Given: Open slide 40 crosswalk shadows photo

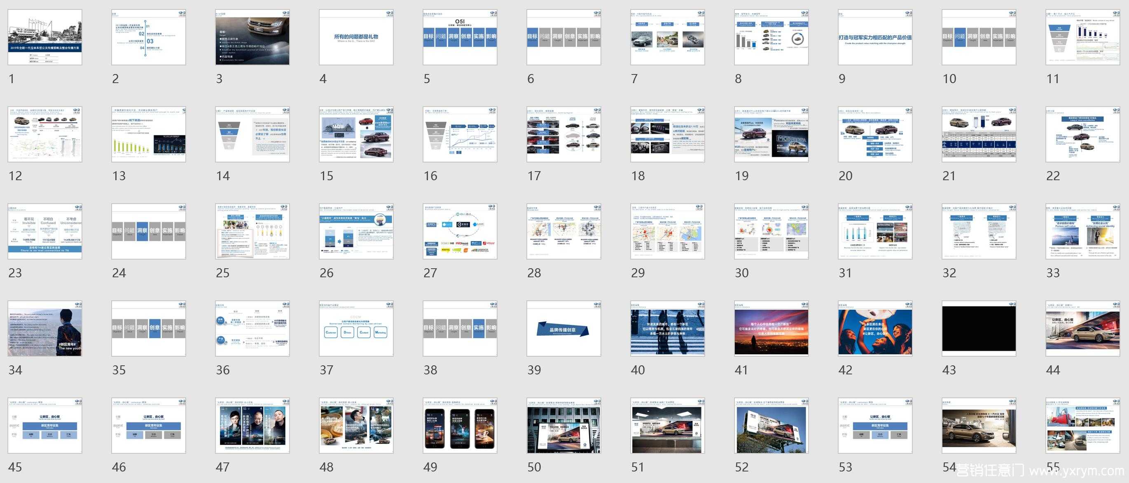Looking at the screenshot, I should tap(667, 328).
